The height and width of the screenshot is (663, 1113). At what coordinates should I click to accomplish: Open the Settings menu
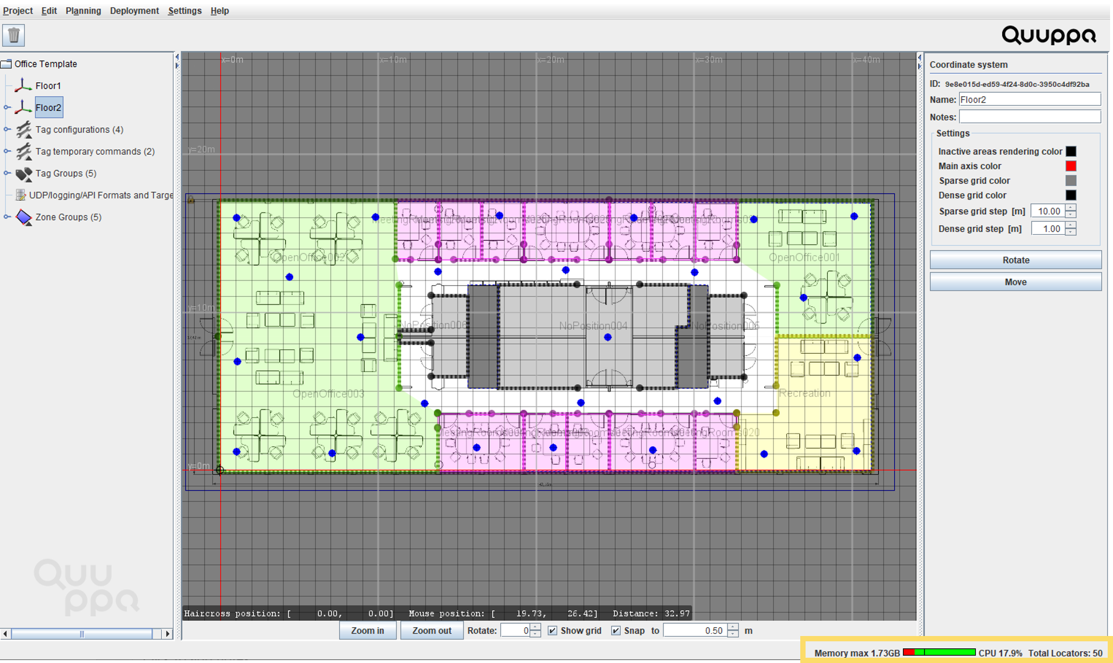pos(185,11)
